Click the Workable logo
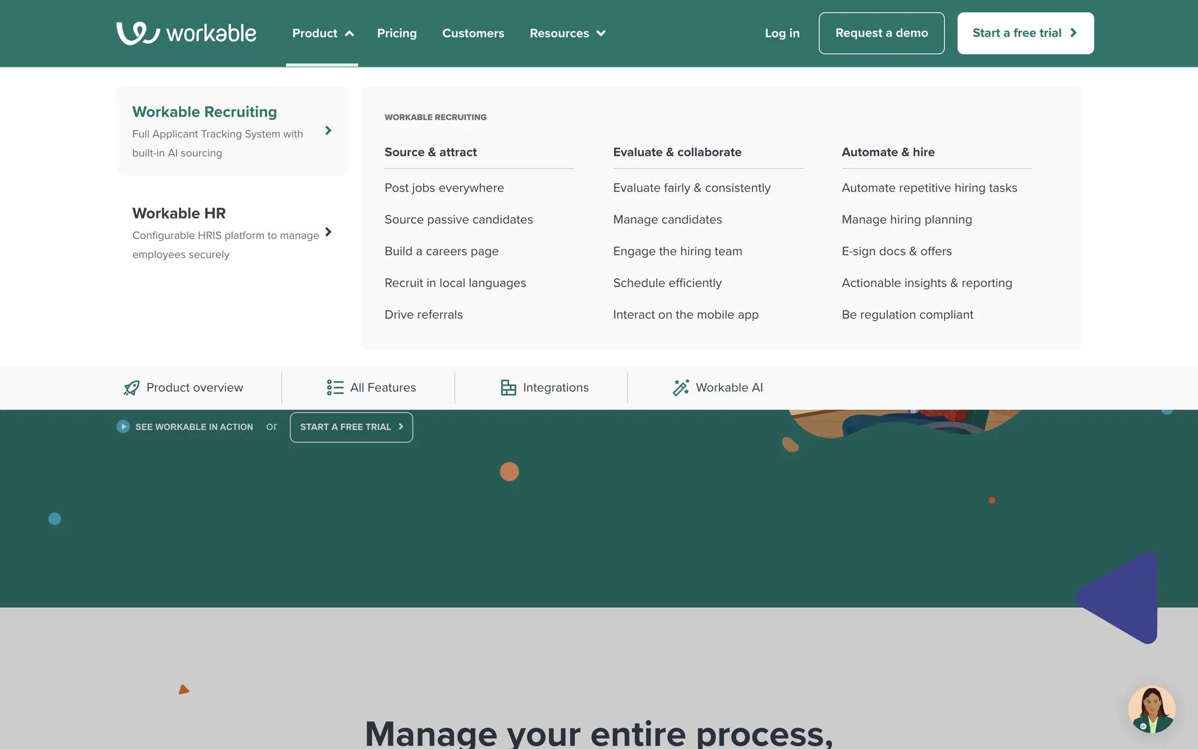 [x=186, y=33]
